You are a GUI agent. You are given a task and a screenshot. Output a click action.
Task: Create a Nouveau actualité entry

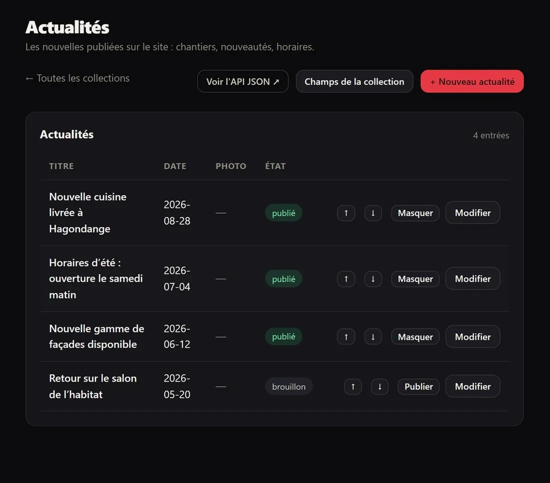pyautogui.click(x=472, y=81)
